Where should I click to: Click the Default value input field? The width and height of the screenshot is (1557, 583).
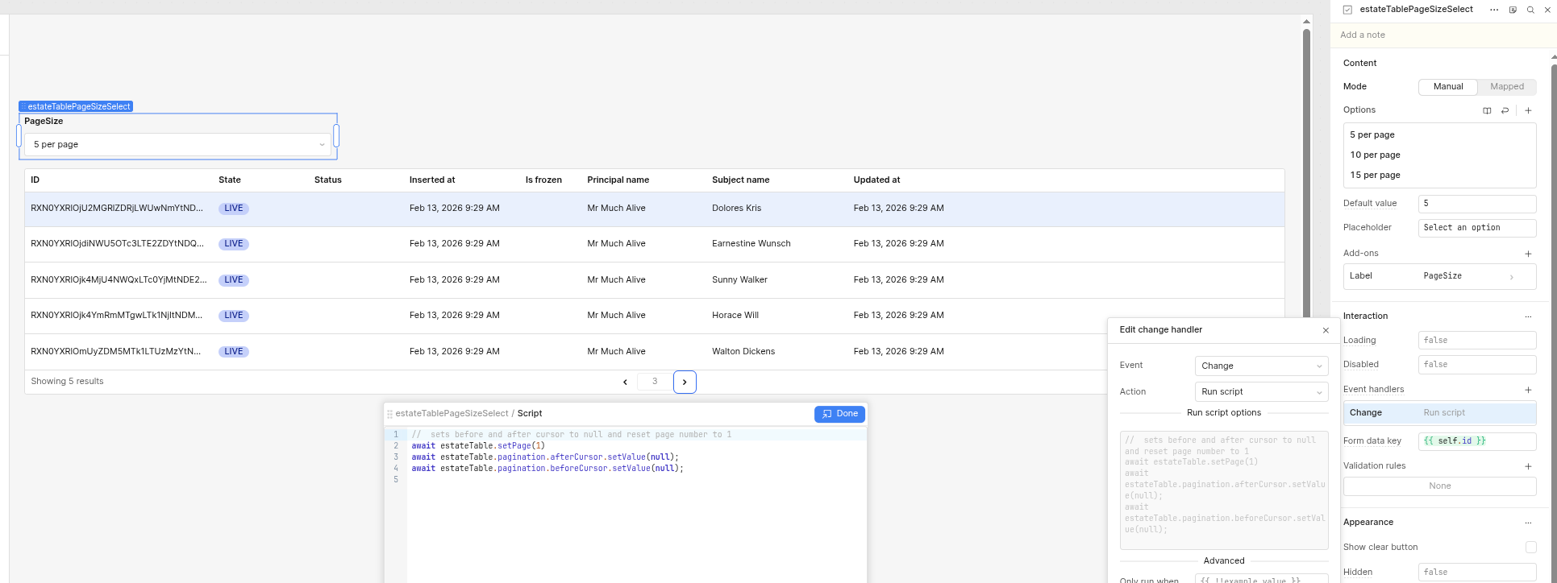coord(1476,204)
